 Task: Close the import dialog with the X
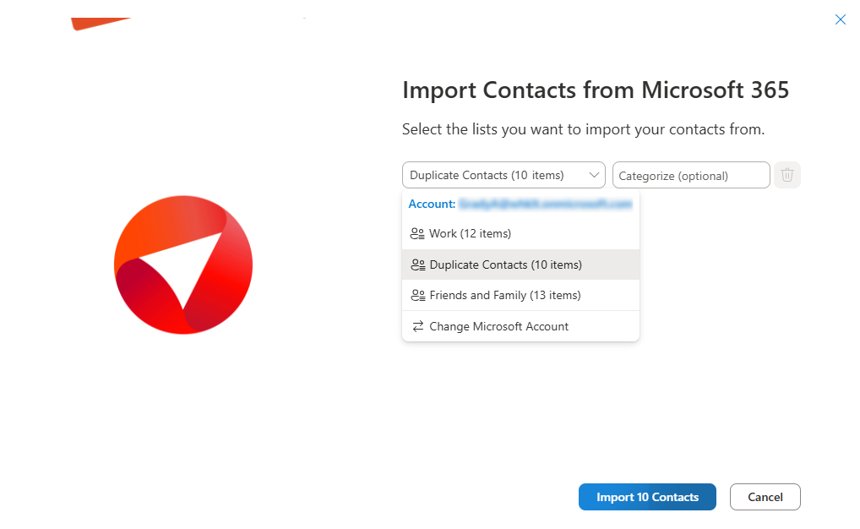click(840, 19)
